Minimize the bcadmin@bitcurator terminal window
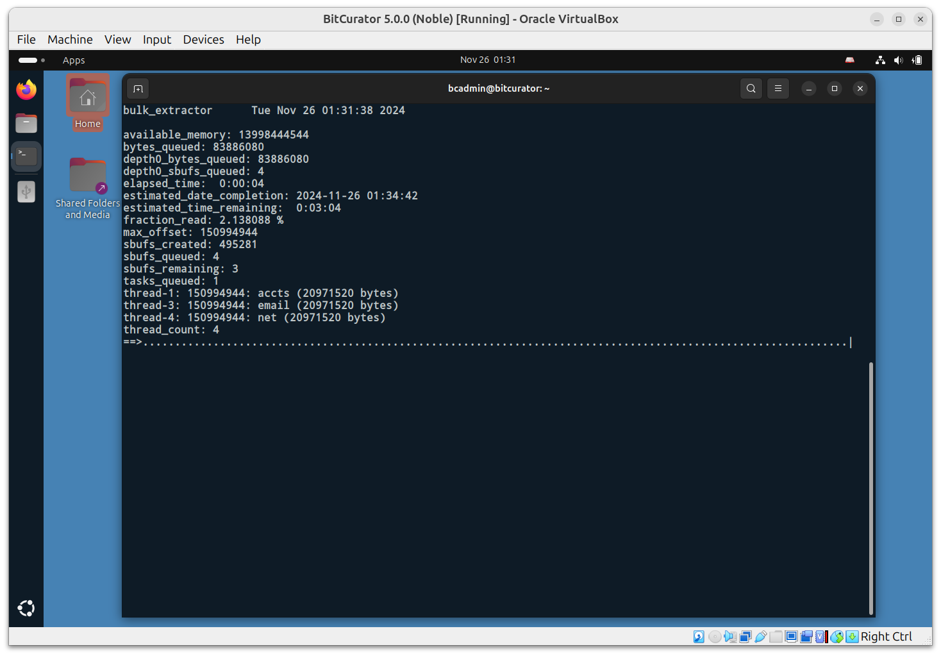941x656 pixels. click(x=809, y=88)
